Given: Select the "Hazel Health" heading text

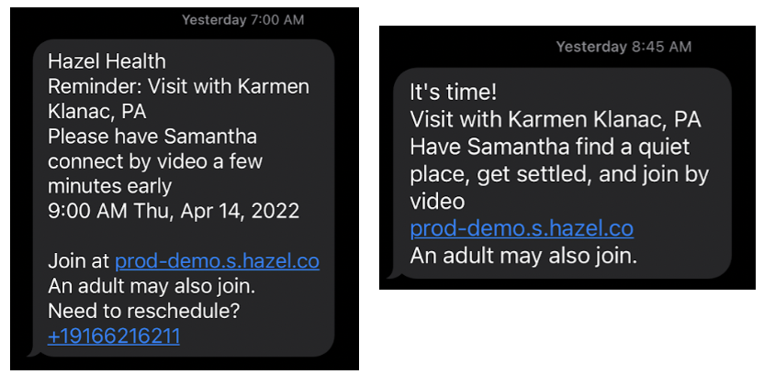Looking at the screenshot, I should point(107,61).
